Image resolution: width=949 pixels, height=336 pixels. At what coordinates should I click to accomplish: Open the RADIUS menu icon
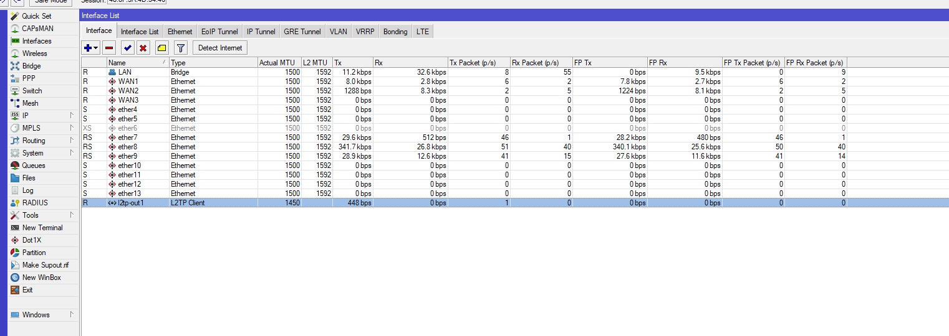click(16, 203)
